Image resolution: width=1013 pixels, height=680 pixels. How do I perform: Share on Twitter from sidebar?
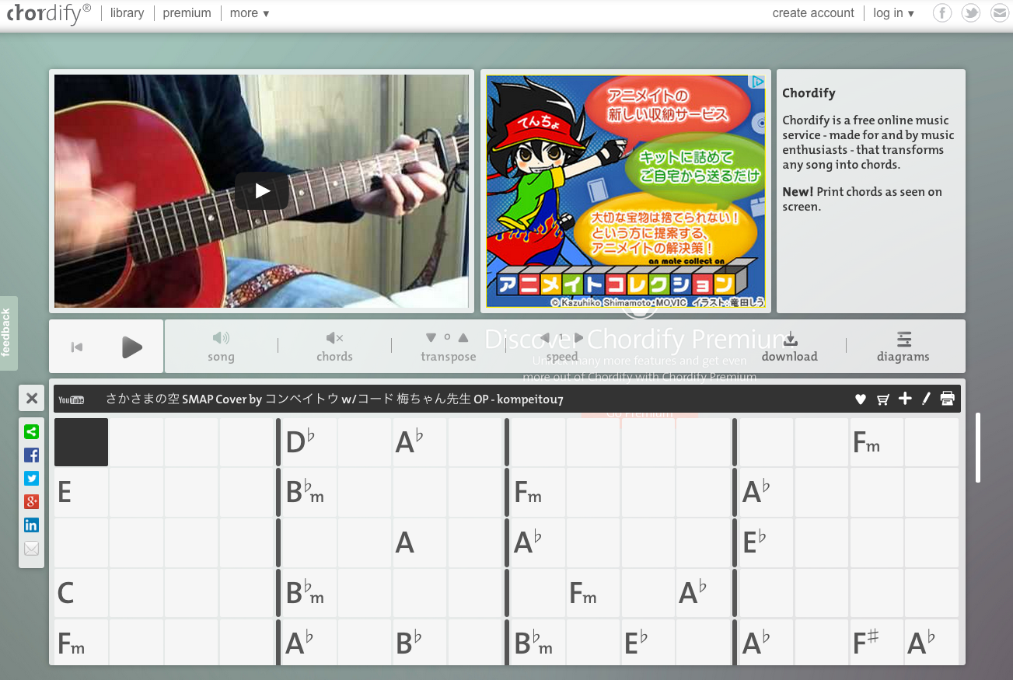coord(31,479)
